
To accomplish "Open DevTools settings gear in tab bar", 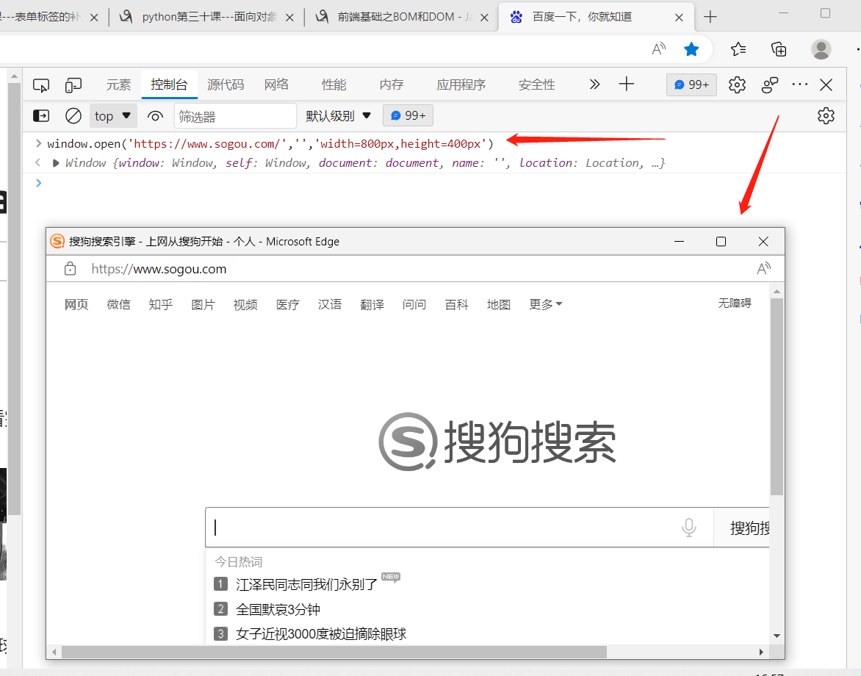I will (x=737, y=84).
